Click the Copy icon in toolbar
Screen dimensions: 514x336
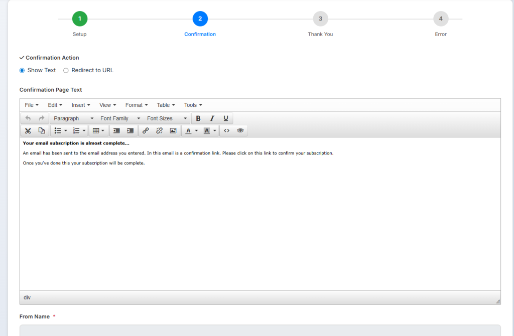(x=42, y=131)
